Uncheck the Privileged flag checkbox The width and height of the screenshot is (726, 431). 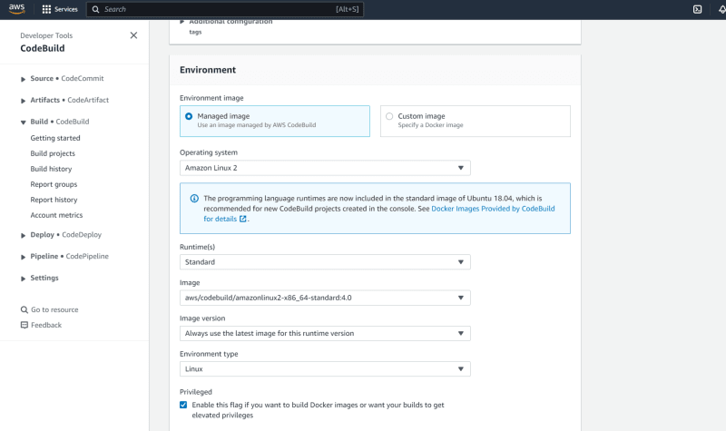pyautogui.click(x=183, y=405)
